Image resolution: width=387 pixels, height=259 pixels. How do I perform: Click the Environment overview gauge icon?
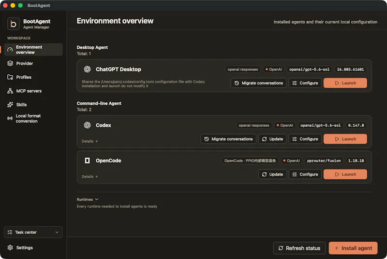(x=10, y=50)
